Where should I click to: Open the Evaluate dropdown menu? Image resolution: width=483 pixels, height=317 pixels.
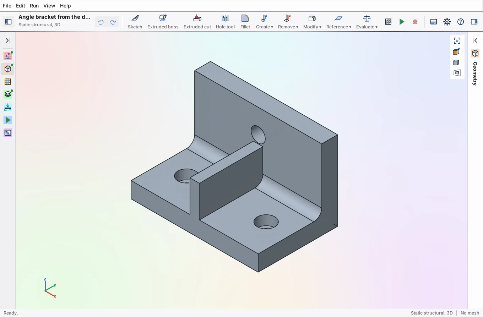[x=367, y=22]
